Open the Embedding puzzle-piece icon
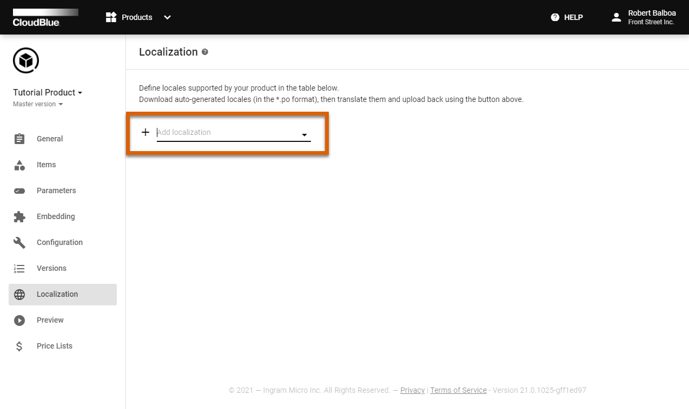 19,216
